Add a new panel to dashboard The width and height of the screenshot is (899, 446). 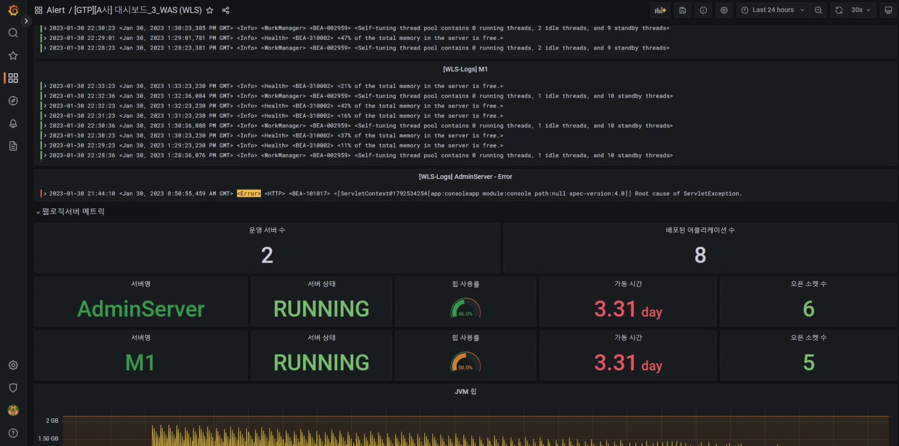tap(660, 10)
